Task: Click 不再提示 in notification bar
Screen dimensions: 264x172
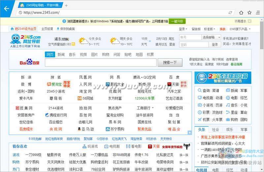Action: click(240, 21)
